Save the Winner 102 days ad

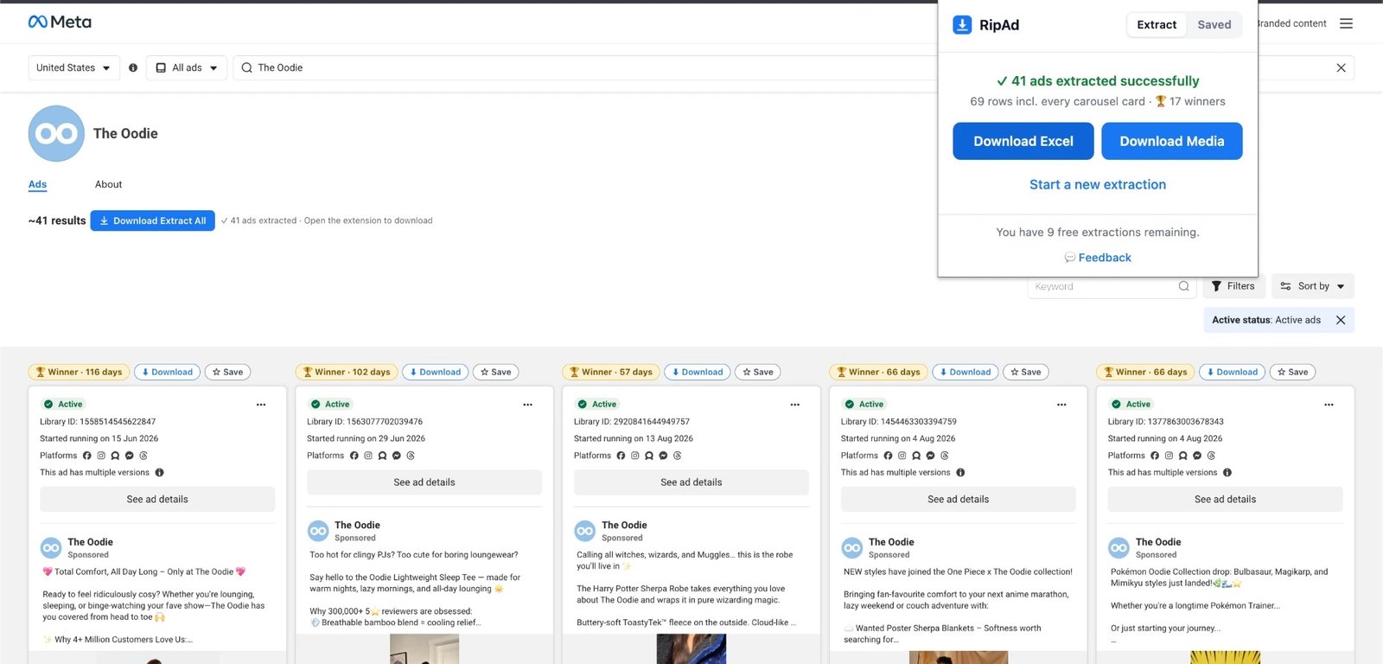point(495,372)
